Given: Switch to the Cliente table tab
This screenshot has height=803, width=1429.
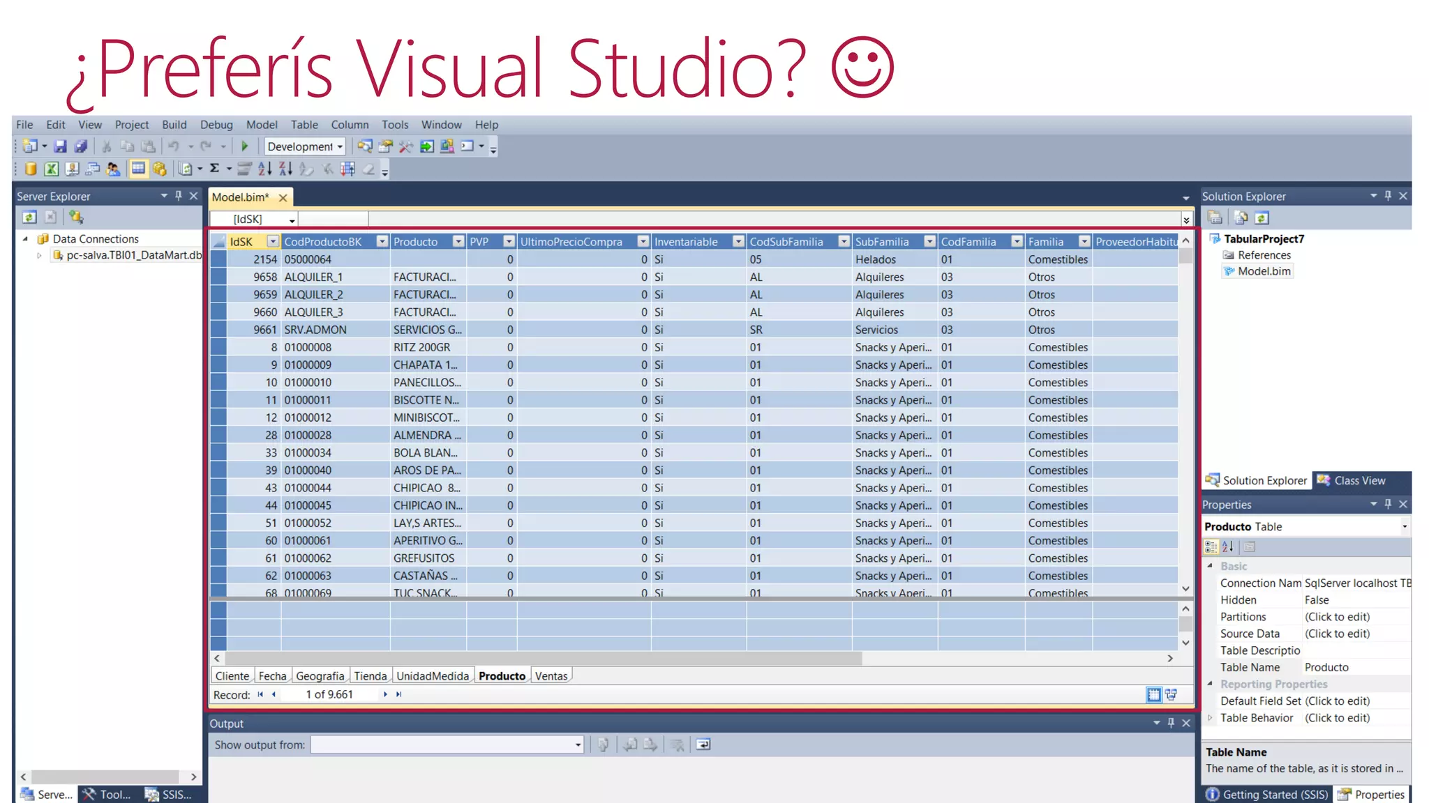Looking at the screenshot, I should pyautogui.click(x=232, y=676).
